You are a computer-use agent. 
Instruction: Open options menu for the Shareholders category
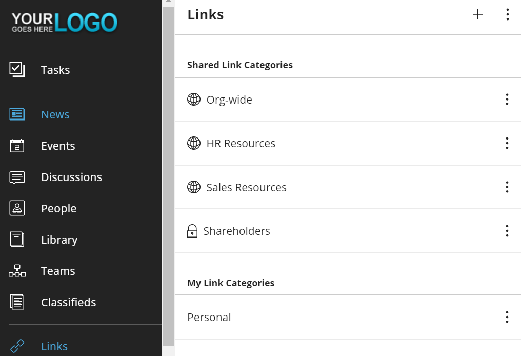pyautogui.click(x=507, y=231)
